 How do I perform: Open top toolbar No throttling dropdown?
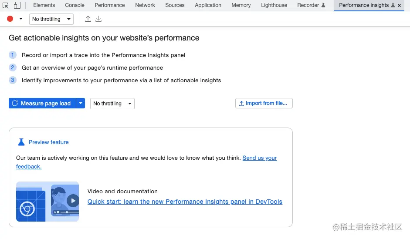(x=51, y=19)
